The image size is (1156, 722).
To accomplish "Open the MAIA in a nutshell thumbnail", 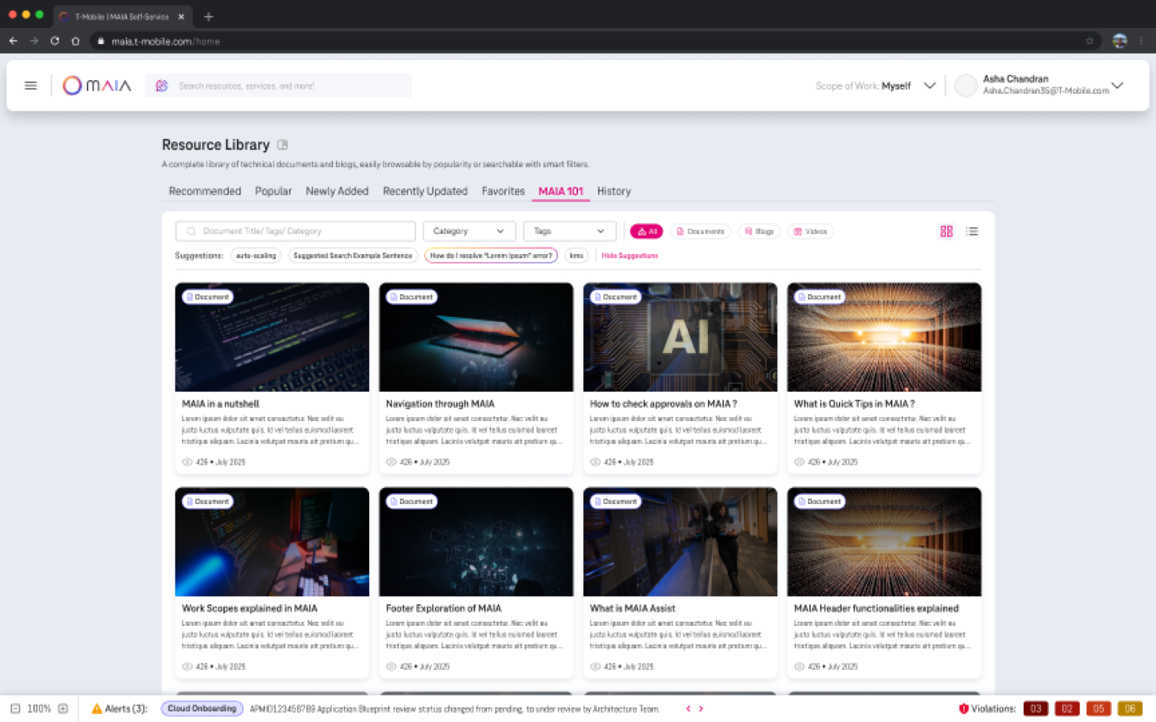I will (x=272, y=337).
